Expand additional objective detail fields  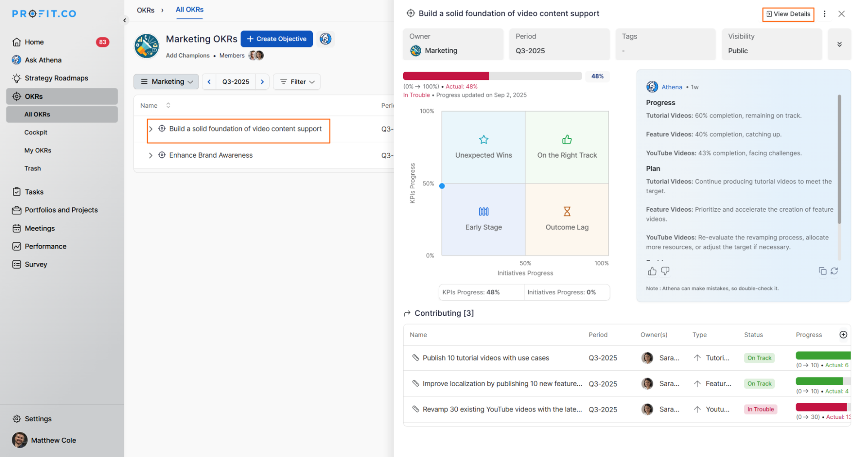click(839, 44)
